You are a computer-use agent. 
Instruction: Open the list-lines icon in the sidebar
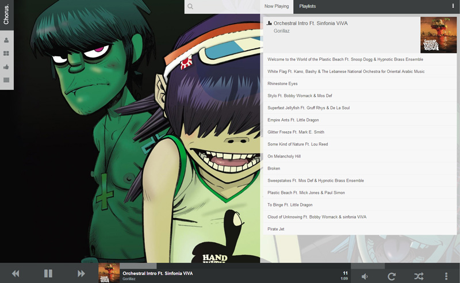tap(6, 80)
